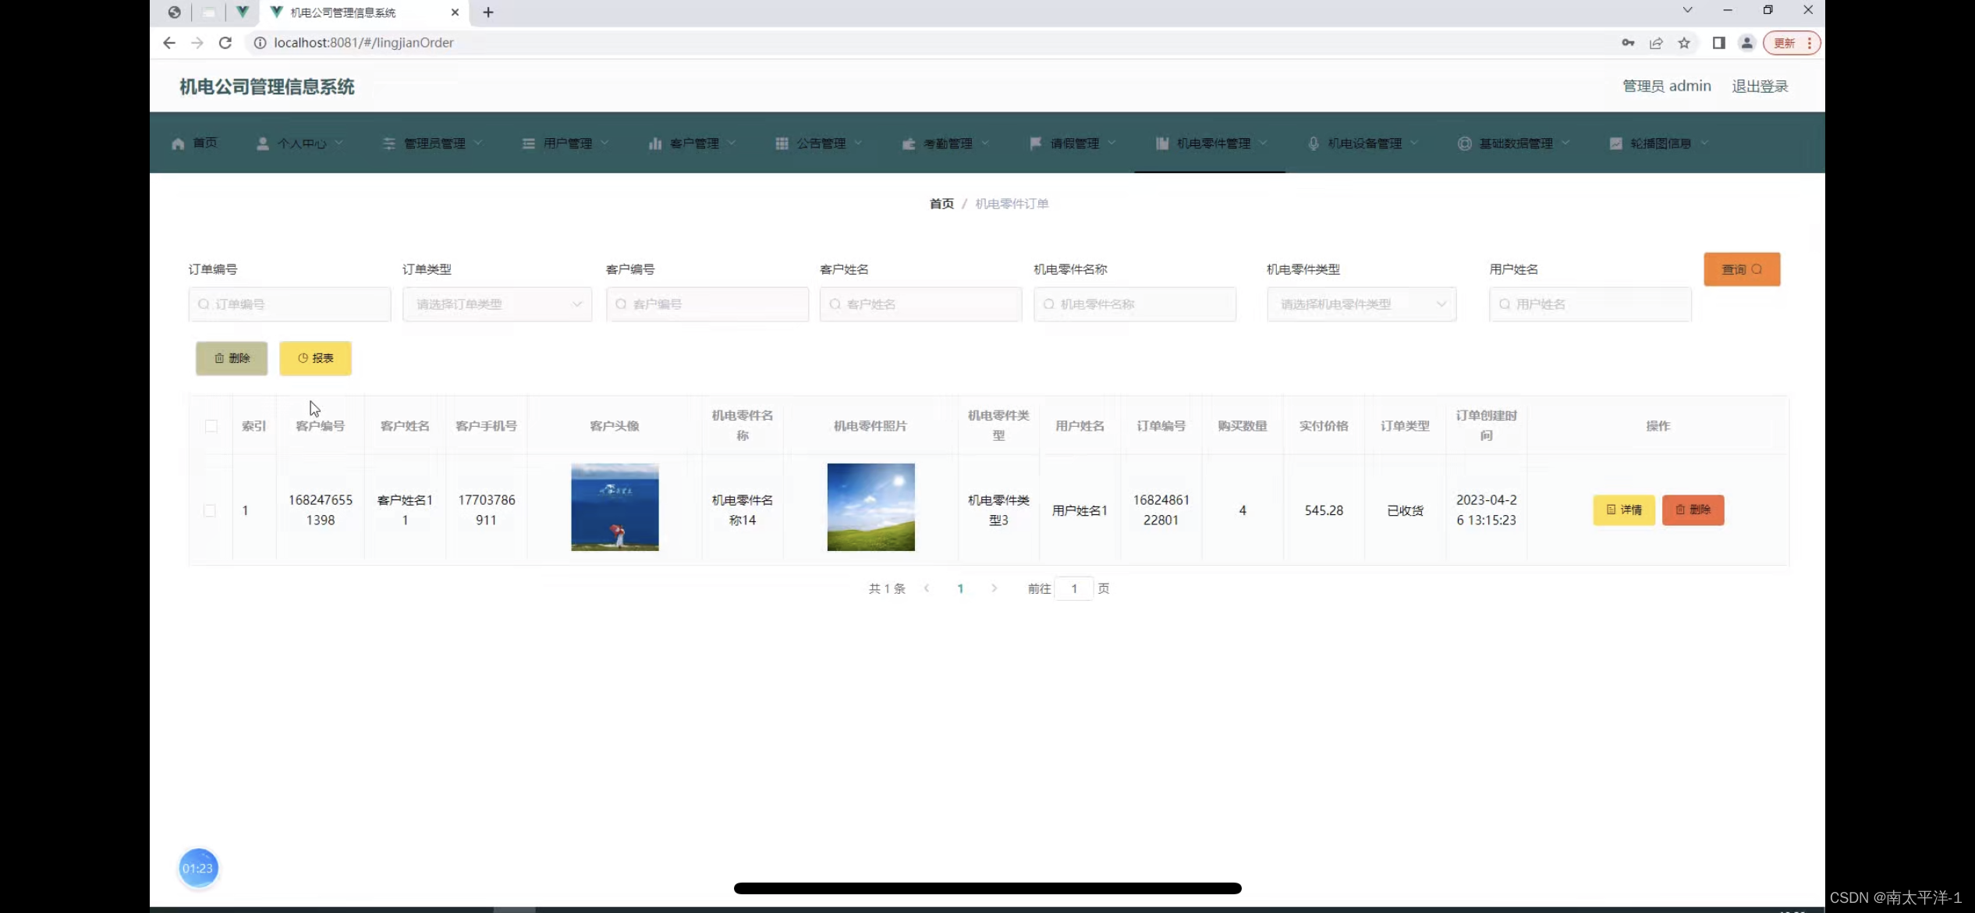Screen dimensions: 1975x913
Task: Click the 客户头像 thumbnail image
Action: pos(615,507)
